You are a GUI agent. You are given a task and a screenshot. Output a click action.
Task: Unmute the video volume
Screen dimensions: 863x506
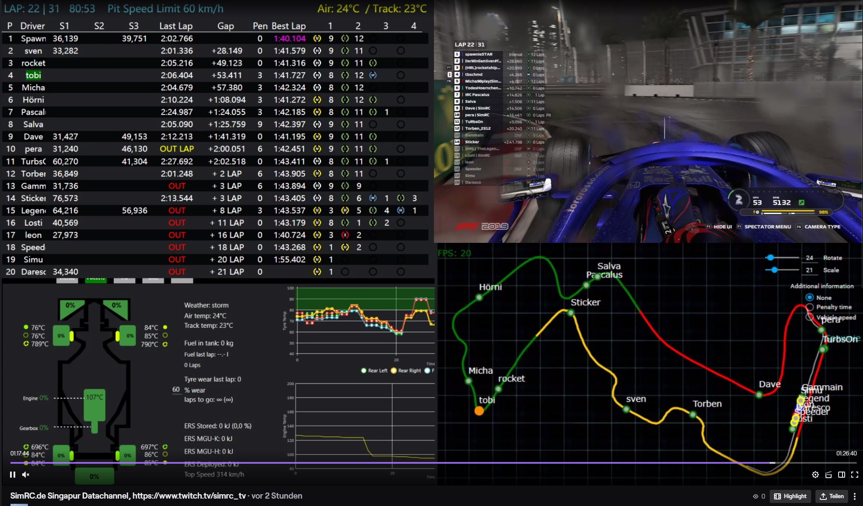pyautogui.click(x=26, y=475)
